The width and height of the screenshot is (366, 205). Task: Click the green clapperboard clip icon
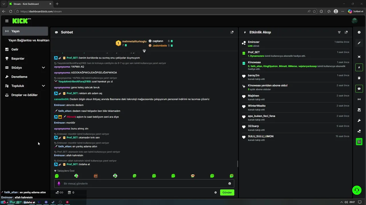(359, 142)
